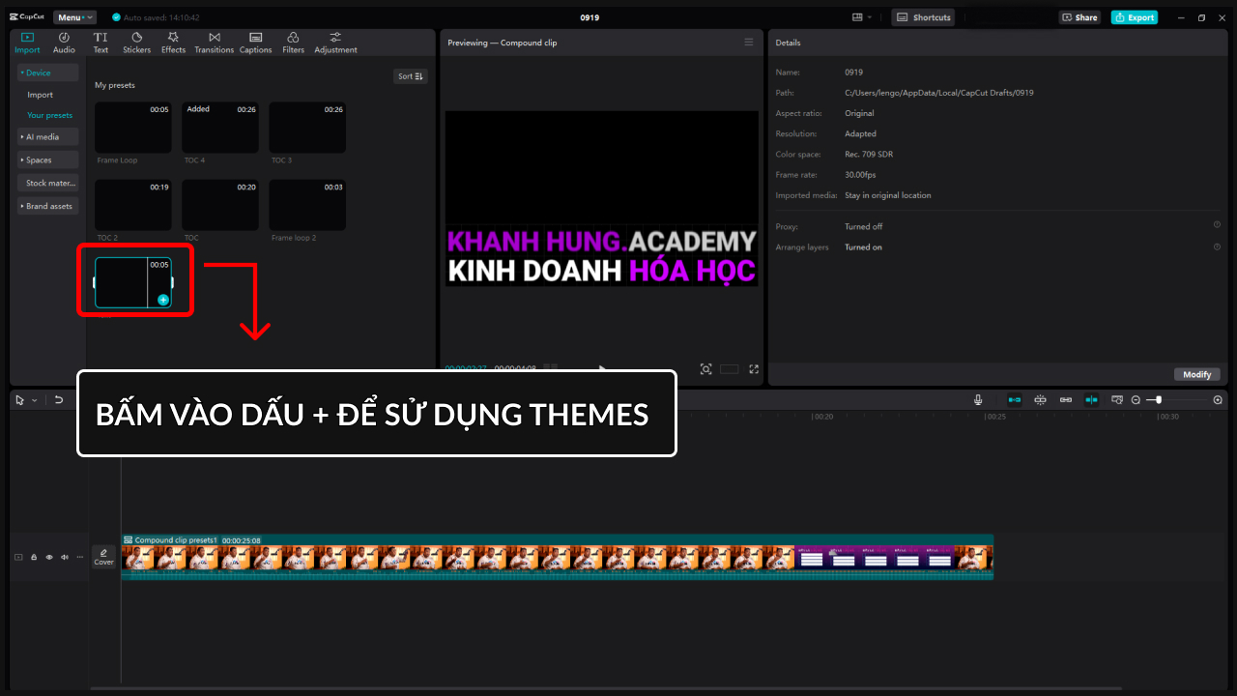The width and height of the screenshot is (1237, 696).
Task: Open the Text tab
Action: click(x=101, y=43)
